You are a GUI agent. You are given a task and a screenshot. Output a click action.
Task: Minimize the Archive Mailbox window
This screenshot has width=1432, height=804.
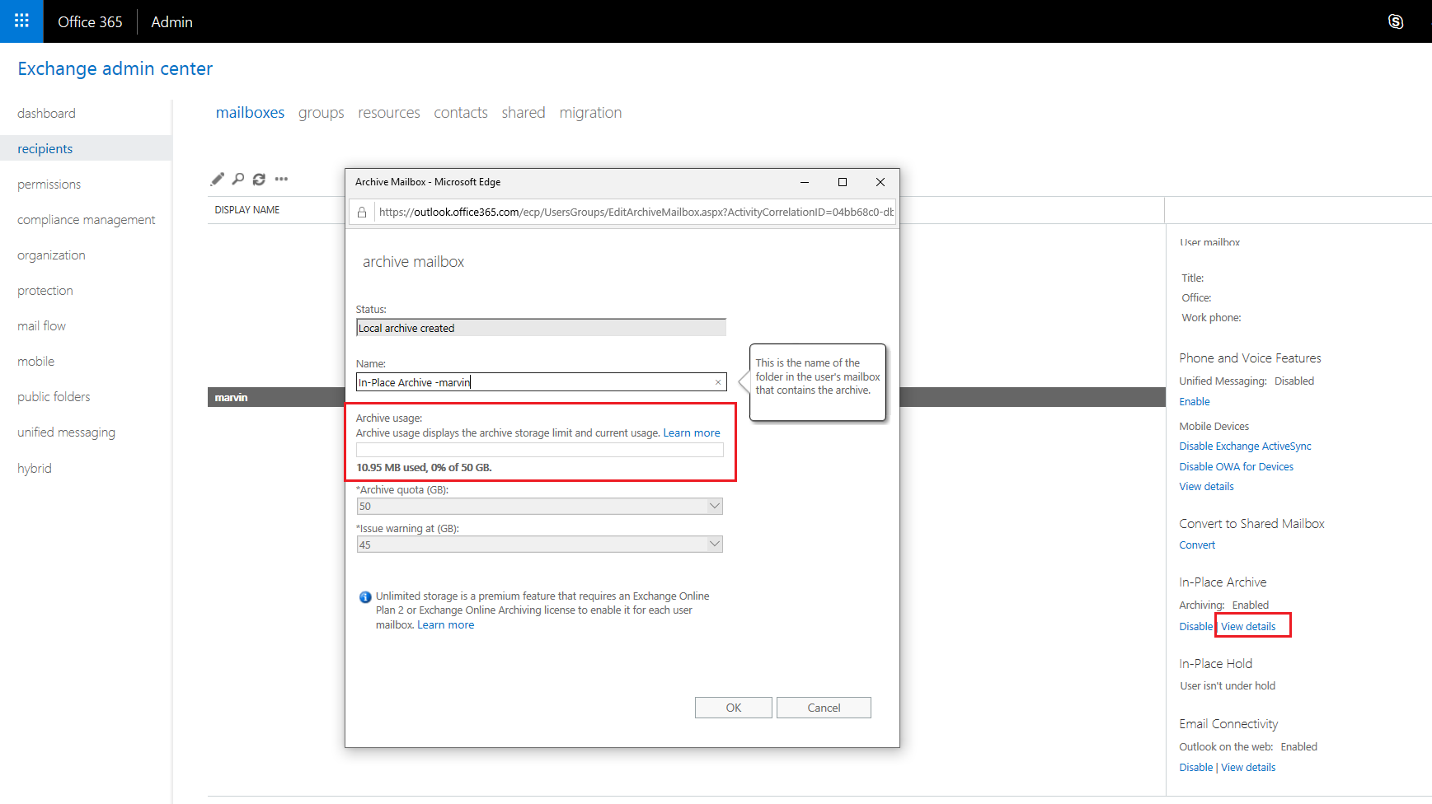(x=805, y=182)
